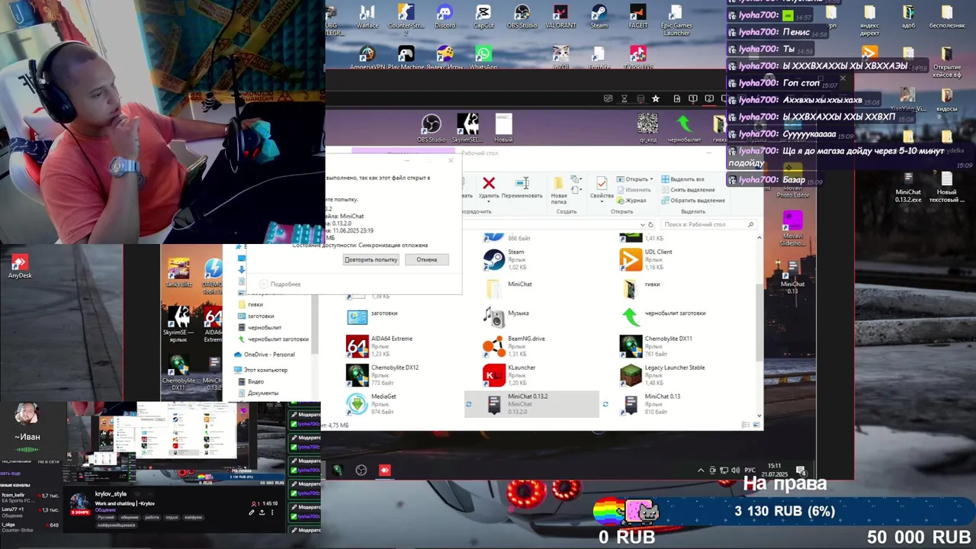The image size is (976, 549).
Task: Open the Counter-Strike 2 desktop shortcut
Action: (x=406, y=20)
